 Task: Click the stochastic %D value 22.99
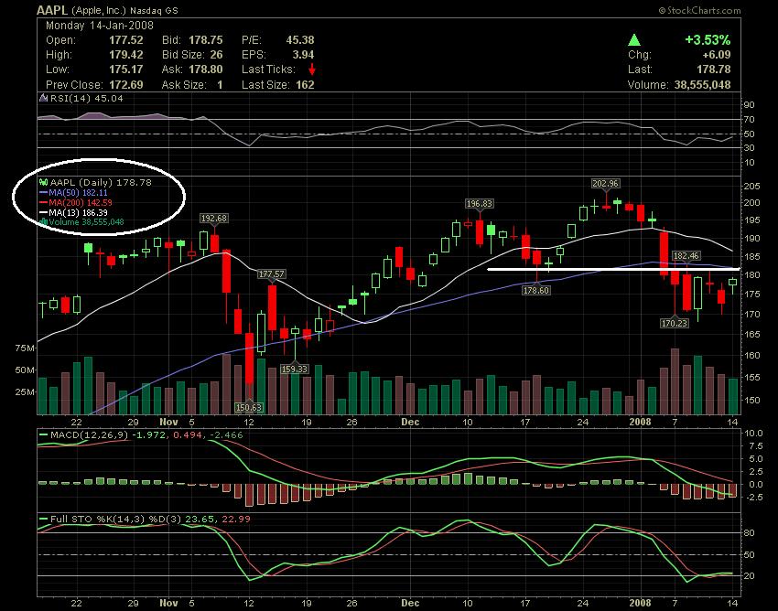coord(235,520)
